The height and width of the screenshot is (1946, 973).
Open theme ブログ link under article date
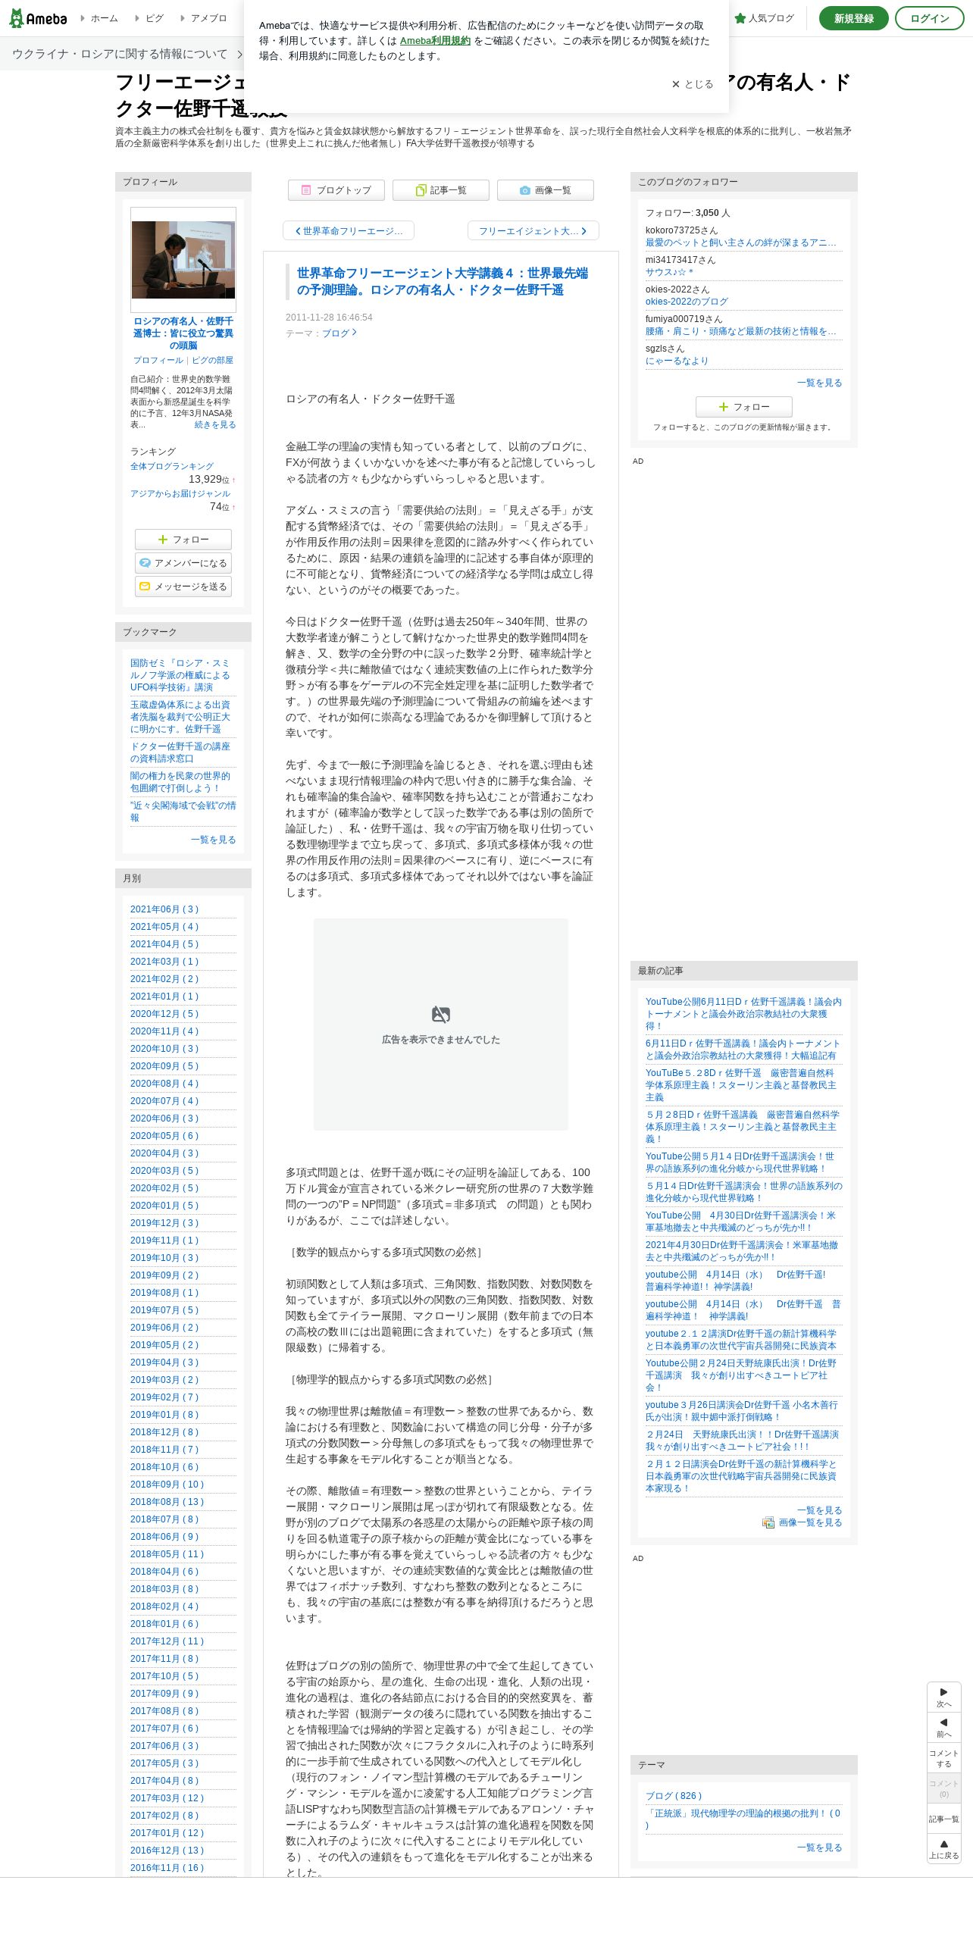click(339, 333)
